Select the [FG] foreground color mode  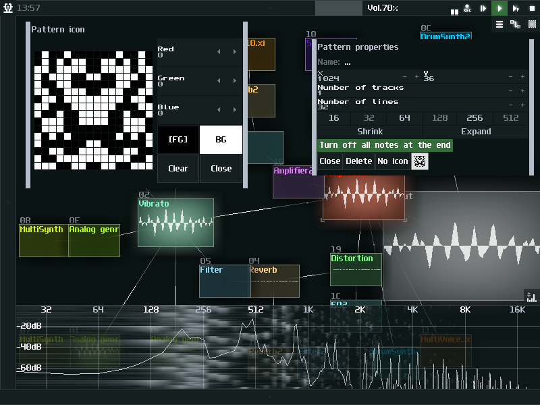click(x=178, y=140)
